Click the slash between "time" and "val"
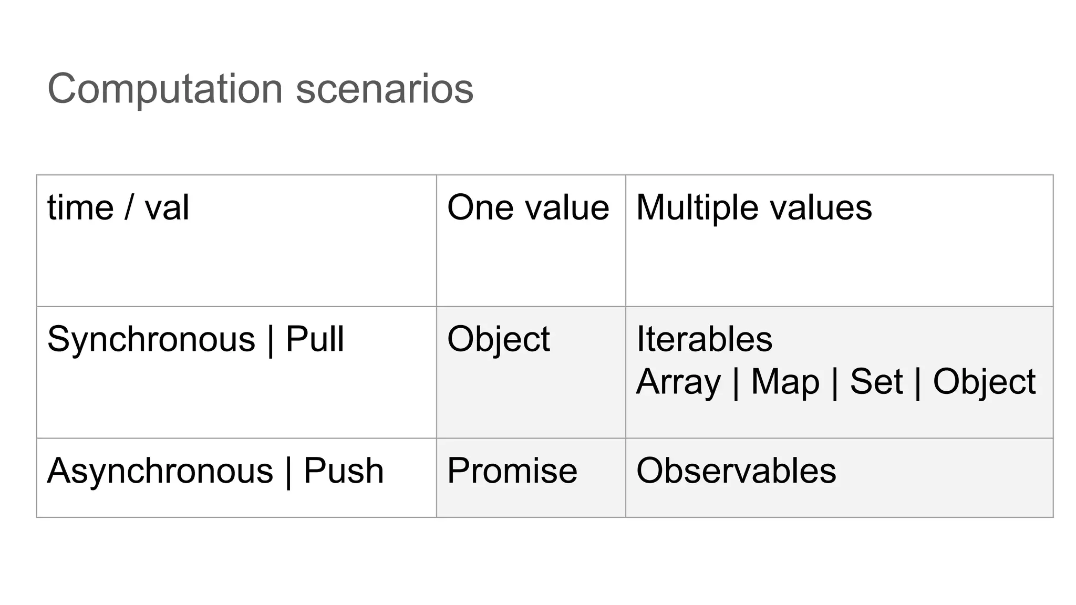1076x605 pixels. tap(129, 207)
